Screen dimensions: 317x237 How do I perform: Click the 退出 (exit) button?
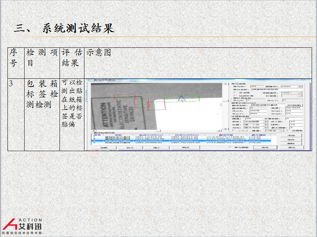(x=292, y=148)
